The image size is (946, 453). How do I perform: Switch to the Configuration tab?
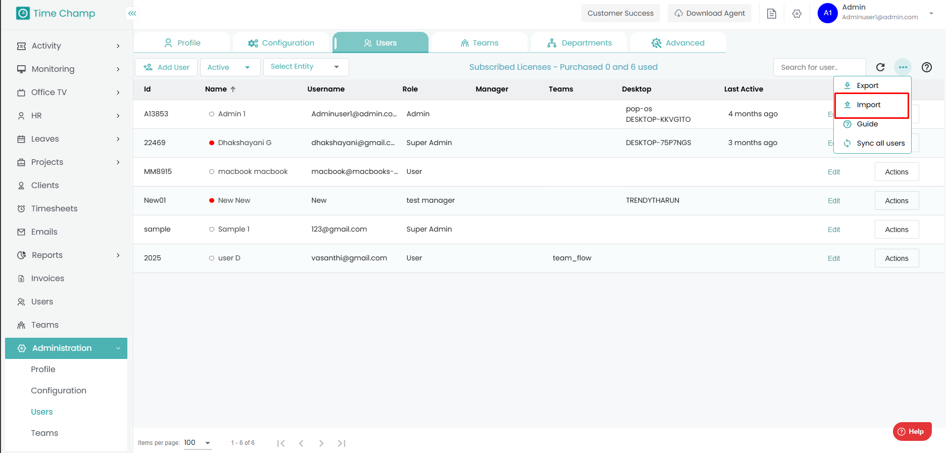[281, 43]
